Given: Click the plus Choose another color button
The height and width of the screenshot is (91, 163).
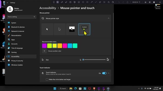Looking at the screenshot, I should coord(44,51).
